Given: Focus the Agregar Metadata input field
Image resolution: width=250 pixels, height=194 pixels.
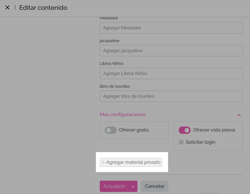Looking at the screenshot, I should (x=171, y=28).
